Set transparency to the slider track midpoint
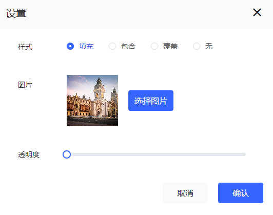 pyautogui.click(x=154, y=154)
